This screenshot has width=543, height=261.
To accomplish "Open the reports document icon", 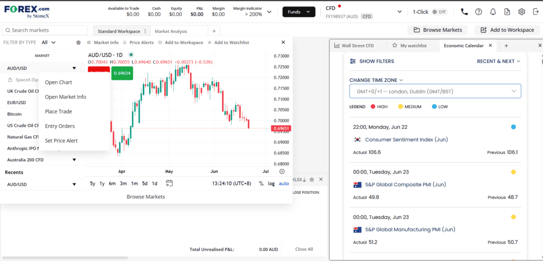I will [507, 12].
